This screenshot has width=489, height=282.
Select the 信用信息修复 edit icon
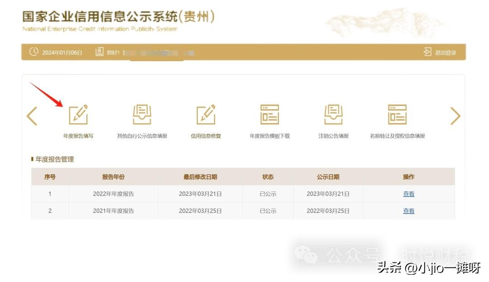click(x=206, y=115)
